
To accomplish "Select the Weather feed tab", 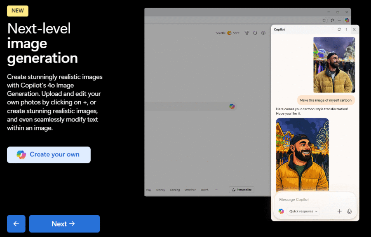I will (x=190, y=190).
